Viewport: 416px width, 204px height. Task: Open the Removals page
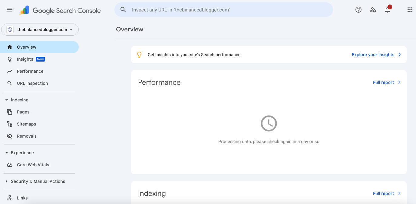pyautogui.click(x=27, y=136)
